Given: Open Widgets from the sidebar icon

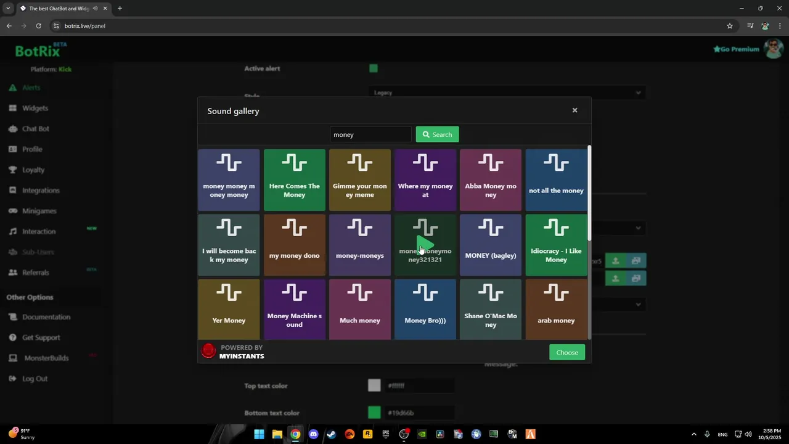Looking at the screenshot, I should 12,108.
